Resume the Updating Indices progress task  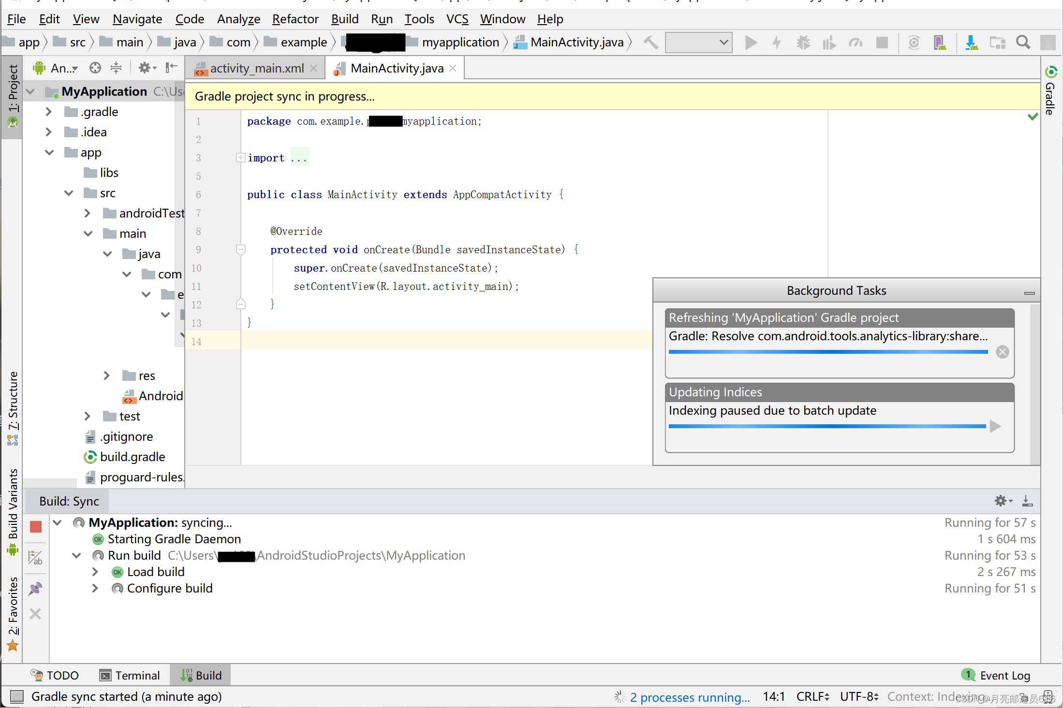click(995, 426)
